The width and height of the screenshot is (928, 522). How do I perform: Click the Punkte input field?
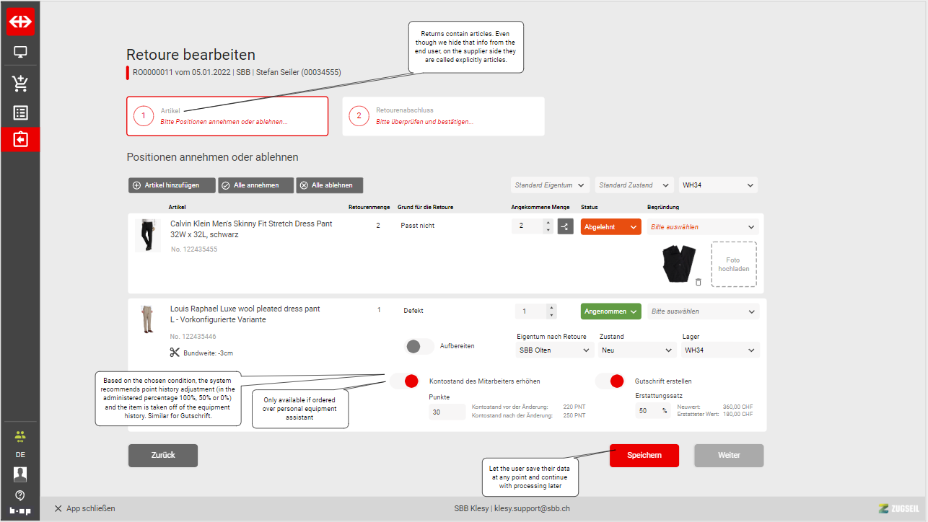447,412
